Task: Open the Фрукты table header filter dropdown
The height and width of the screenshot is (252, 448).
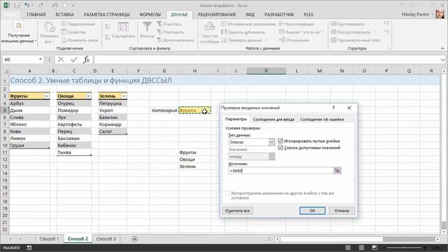Action: (x=47, y=96)
